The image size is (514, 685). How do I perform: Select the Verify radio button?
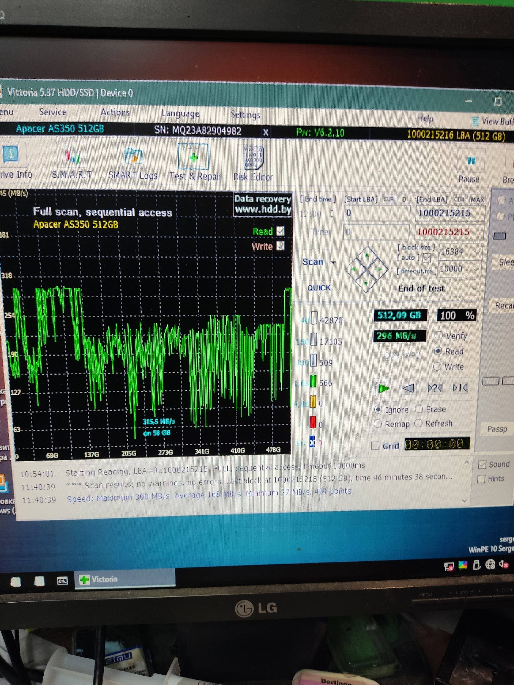[439, 335]
